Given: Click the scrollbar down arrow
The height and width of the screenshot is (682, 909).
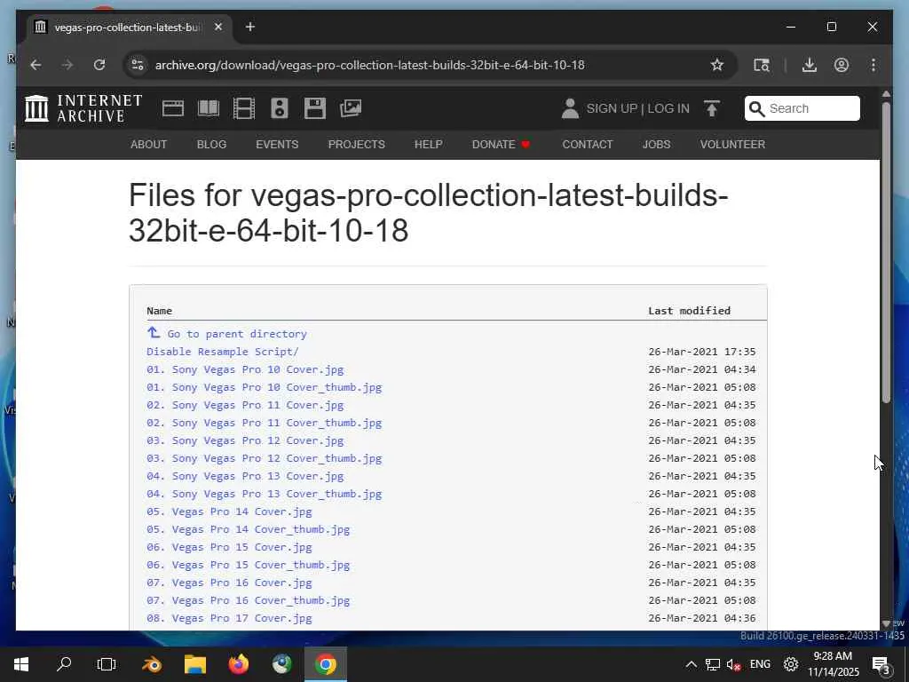Looking at the screenshot, I should [886, 623].
